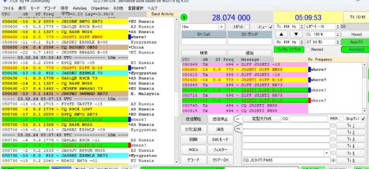Image resolution: width=369 pixels, height=169 pixels.
Task: Select the JR8PWJ 9W8MAD RR73 row
Action: click(x=65, y=94)
